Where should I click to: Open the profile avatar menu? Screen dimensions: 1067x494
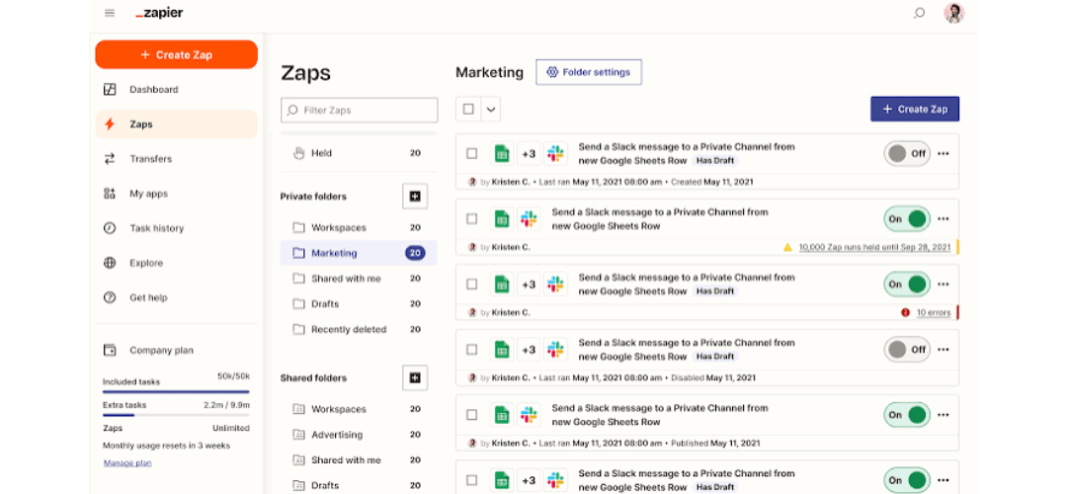(954, 13)
